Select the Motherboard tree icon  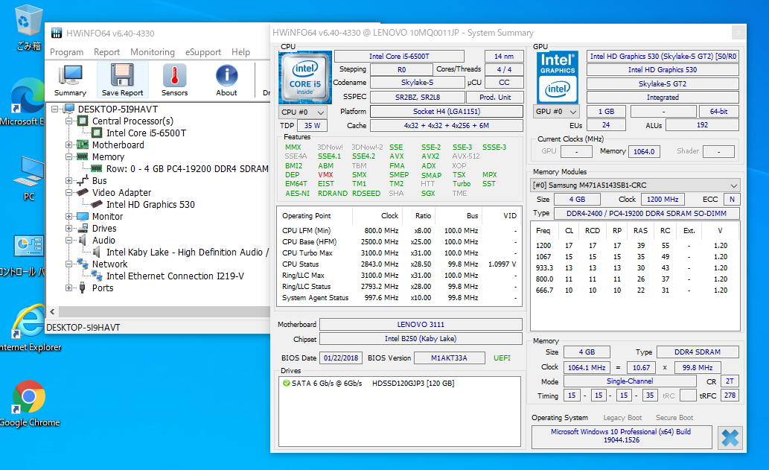tap(83, 145)
